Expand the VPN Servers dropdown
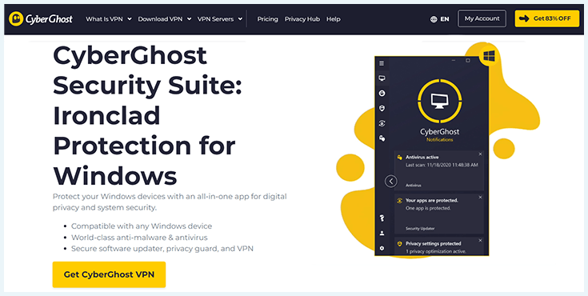The height and width of the screenshot is (296, 588). click(220, 18)
